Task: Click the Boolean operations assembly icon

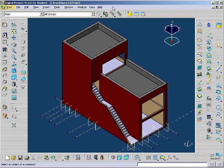Action: (4, 107)
